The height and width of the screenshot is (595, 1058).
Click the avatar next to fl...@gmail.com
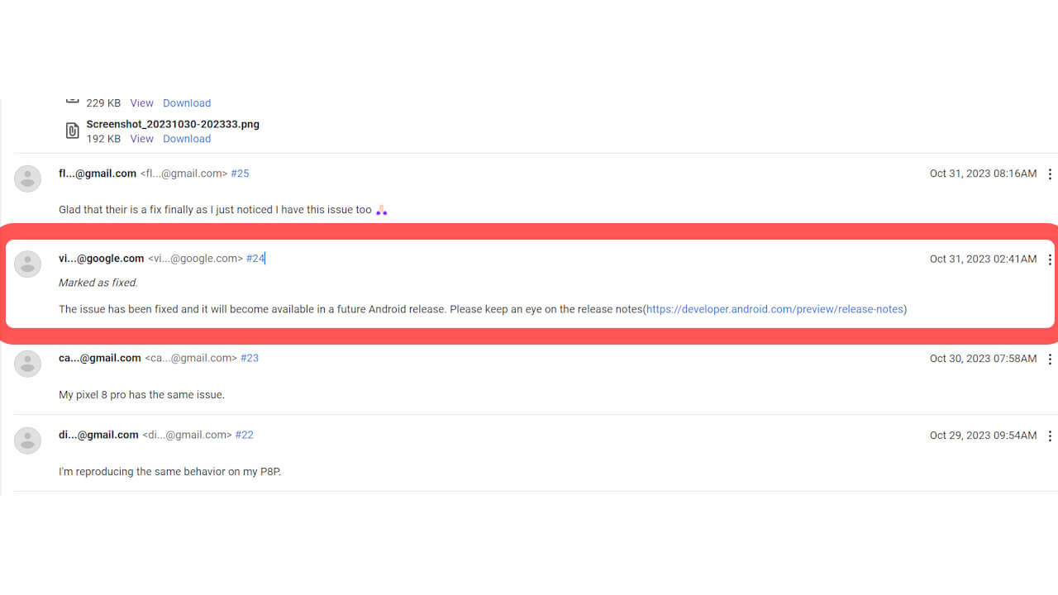click(27, 178)
